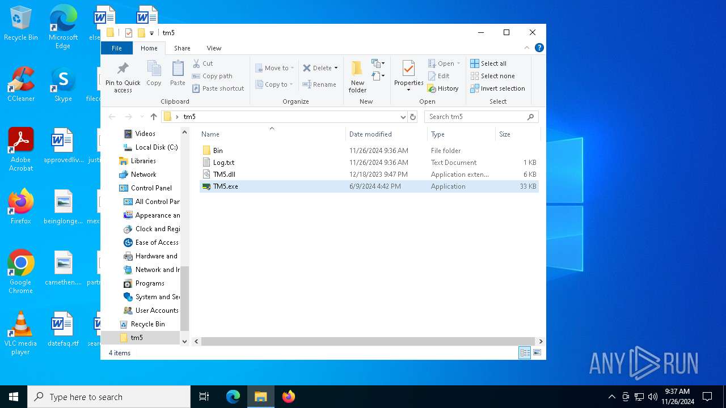Launch Firefox from the taskbar

(289, 397)
